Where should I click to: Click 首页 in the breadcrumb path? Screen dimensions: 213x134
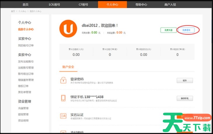(x=13, y=11)
